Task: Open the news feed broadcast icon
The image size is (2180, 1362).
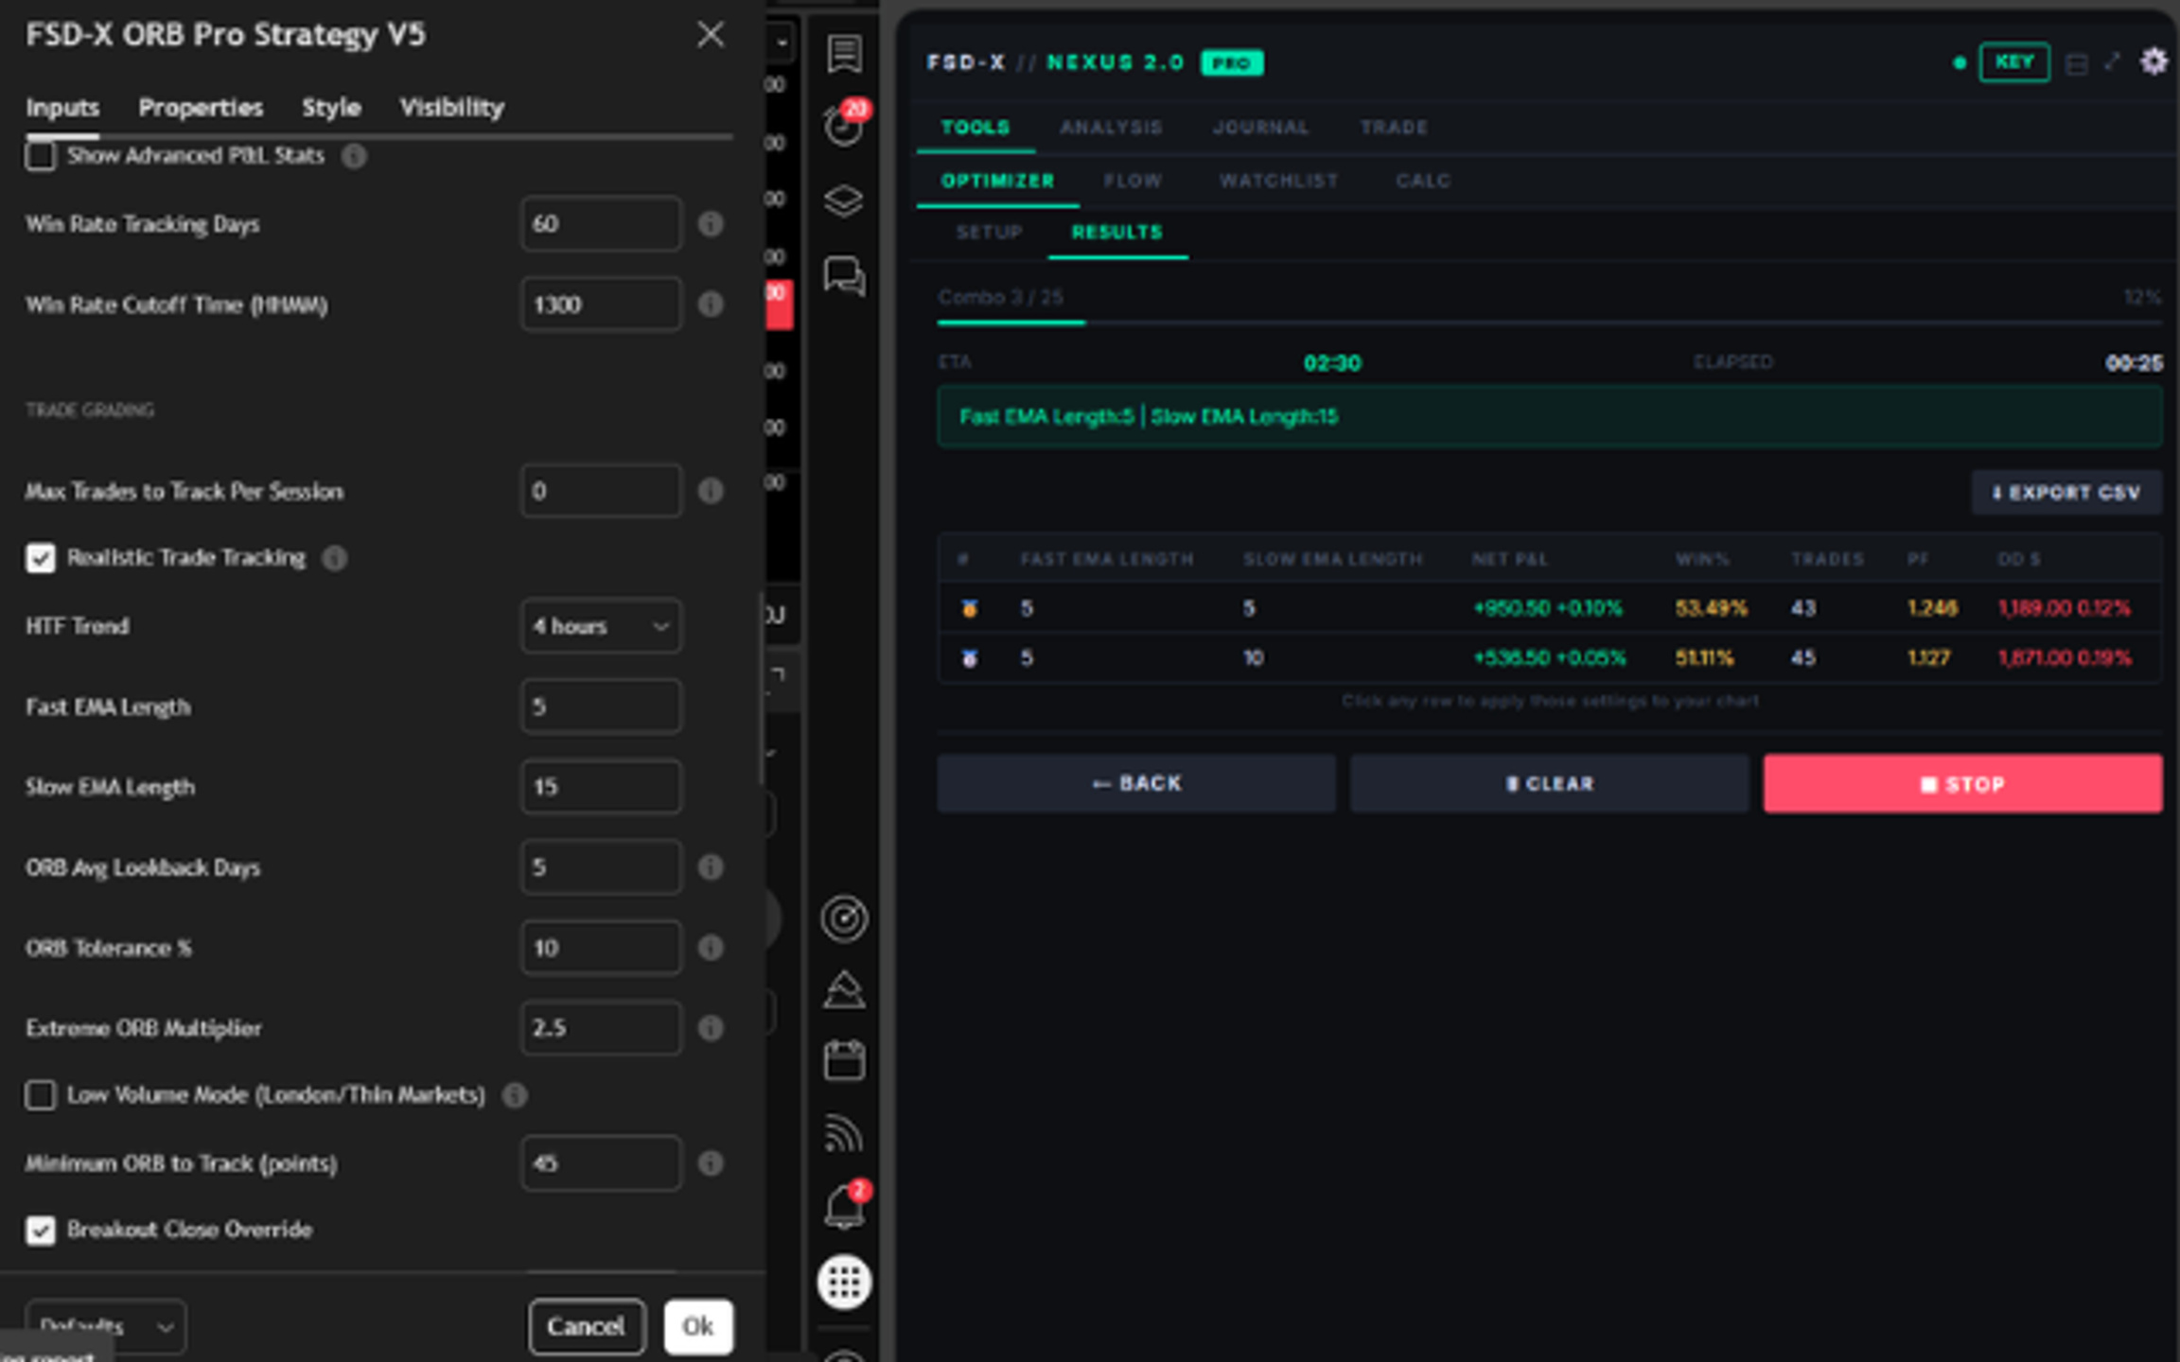Action: 844,1133
